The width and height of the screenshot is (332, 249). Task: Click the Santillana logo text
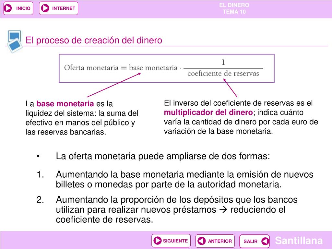click(x=299, y=241)
